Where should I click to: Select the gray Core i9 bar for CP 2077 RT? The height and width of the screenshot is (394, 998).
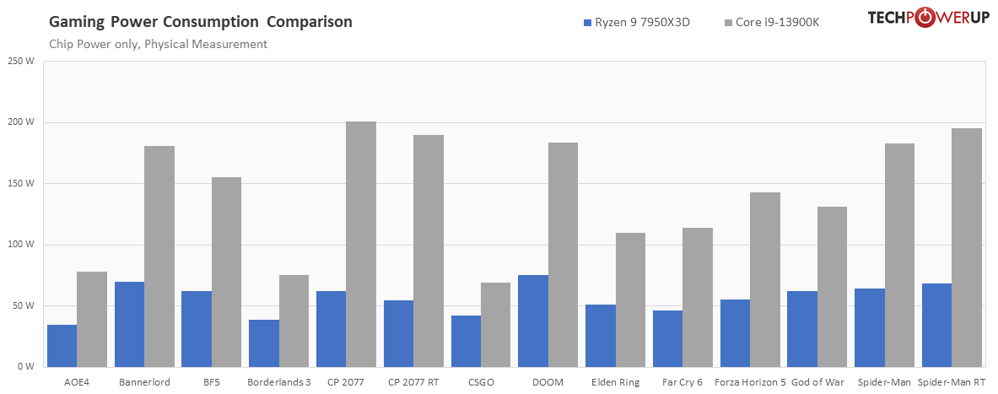point(429,251)
